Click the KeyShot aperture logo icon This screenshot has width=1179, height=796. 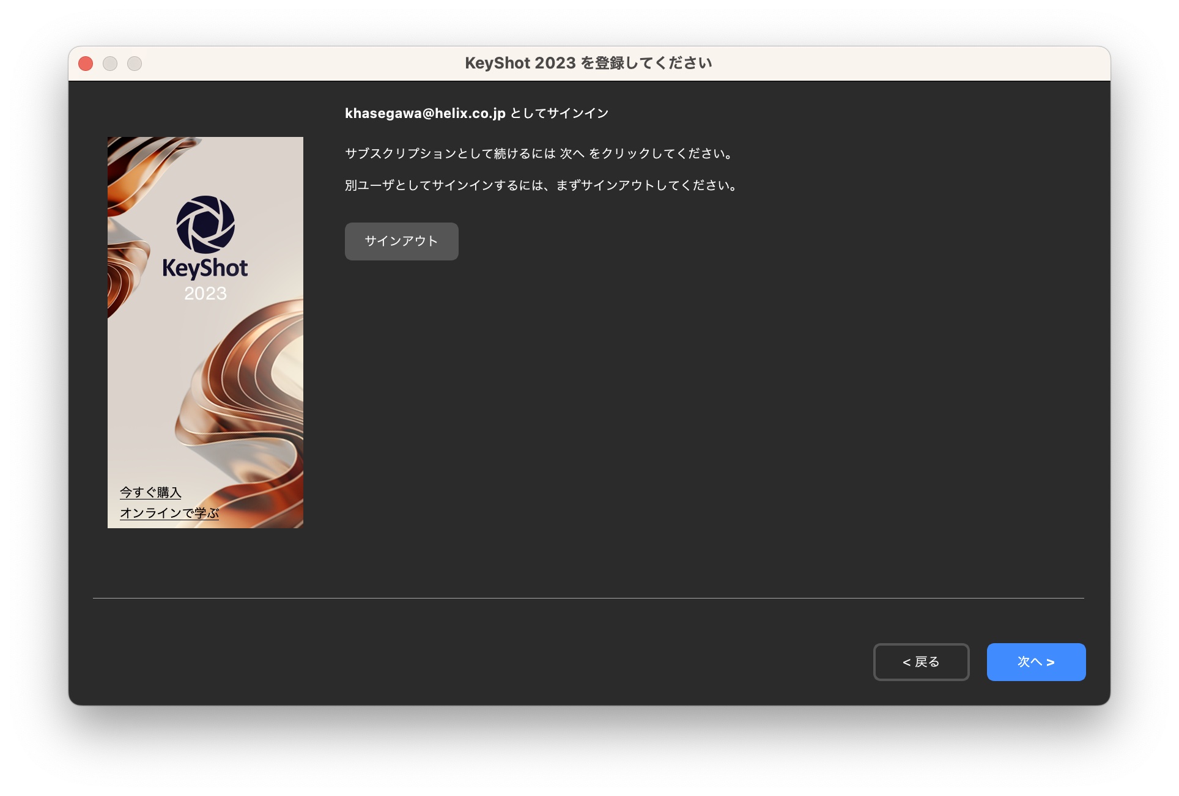point(205,224)
